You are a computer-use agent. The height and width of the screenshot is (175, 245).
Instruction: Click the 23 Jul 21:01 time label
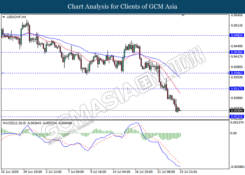189,172
